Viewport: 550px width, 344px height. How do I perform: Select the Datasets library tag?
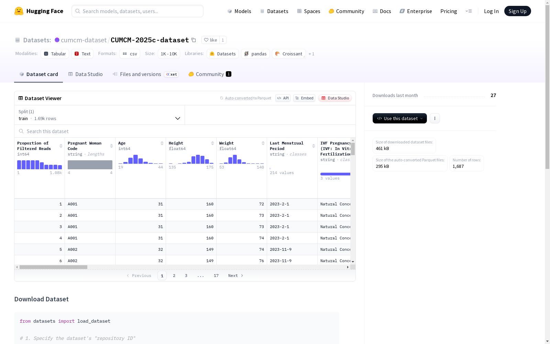point(223,54)
